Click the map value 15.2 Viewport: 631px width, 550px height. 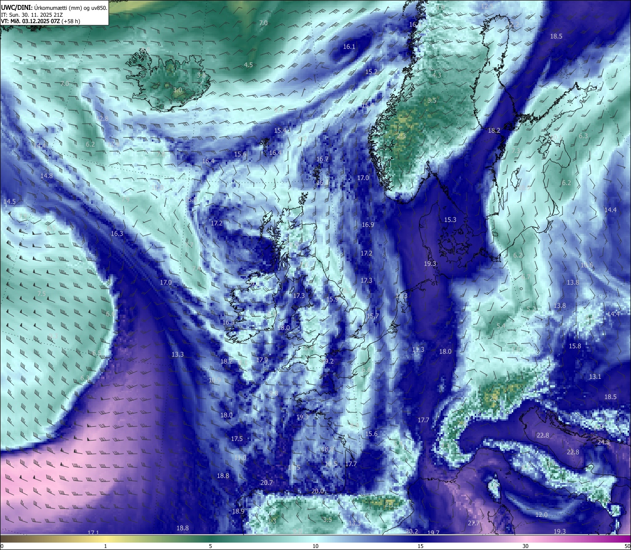tap(371, 72)
